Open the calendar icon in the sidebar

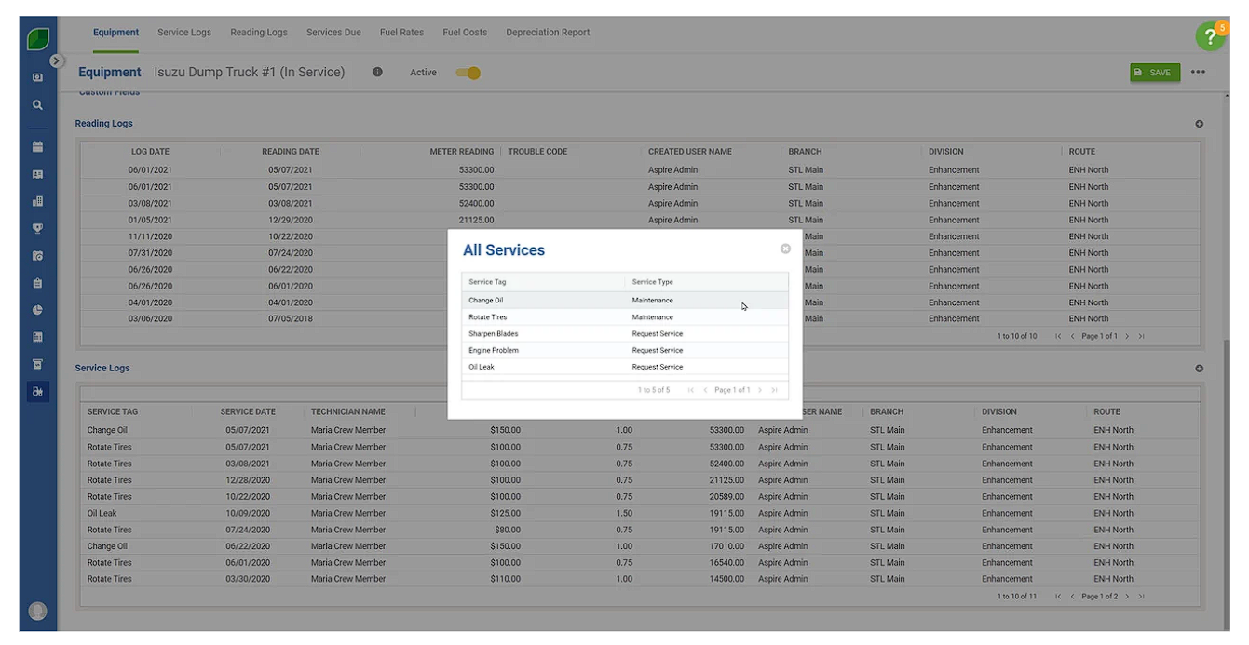[x=37, y=147]
